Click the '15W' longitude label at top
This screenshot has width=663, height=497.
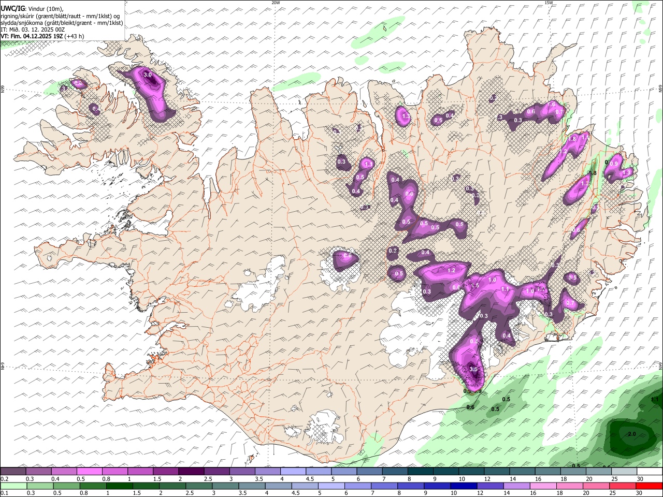[548, 3]
